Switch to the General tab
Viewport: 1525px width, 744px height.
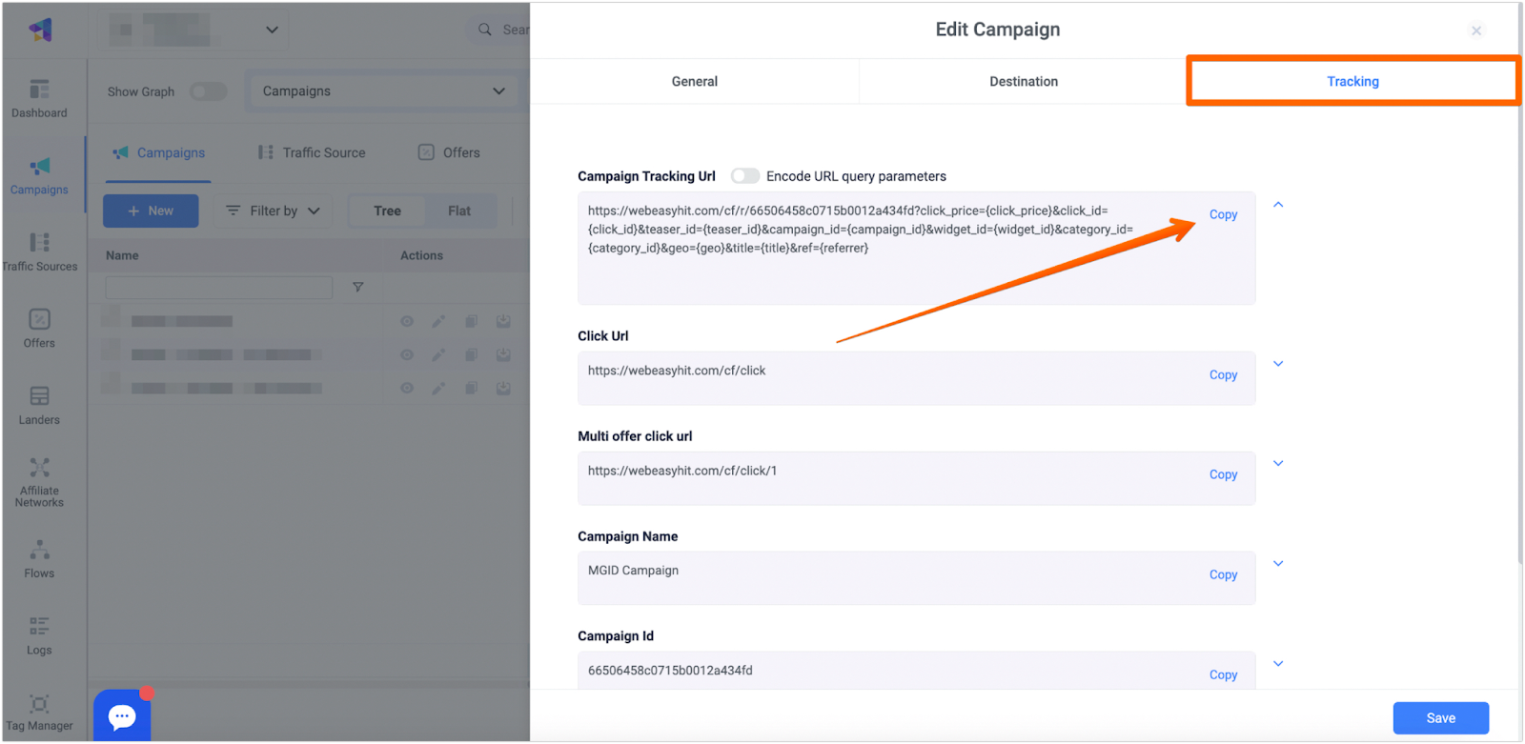pos(694,82)
